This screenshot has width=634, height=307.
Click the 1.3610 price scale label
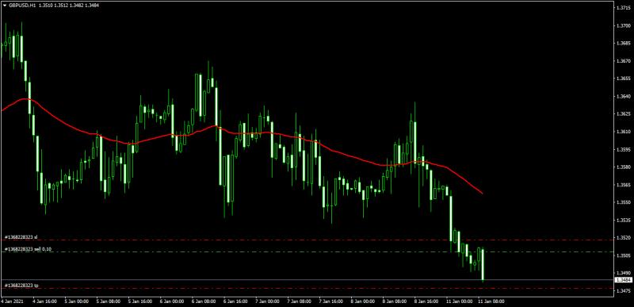tap(623, 132)
